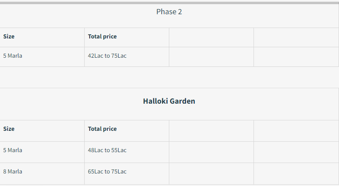339x186 pixels.
Task: Click empty third column in Halloki Garden header row
Action: tap(212, 131)
